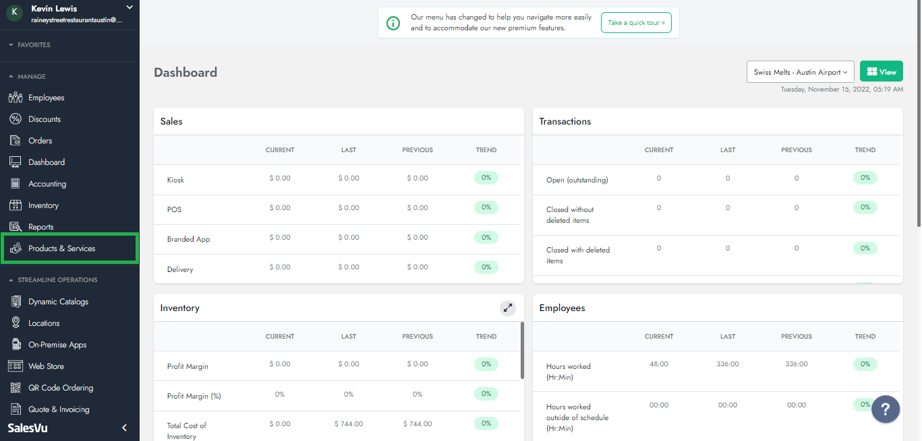Click the Inventory panel scrollbar
Image resolution: width=922 pixels, height=441 pixels.
521,350
